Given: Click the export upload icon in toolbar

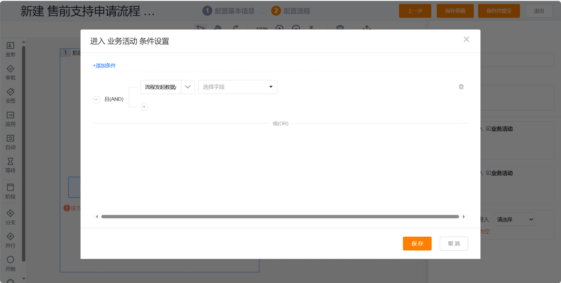Looking at the screenshot, I should coord(367,28).
